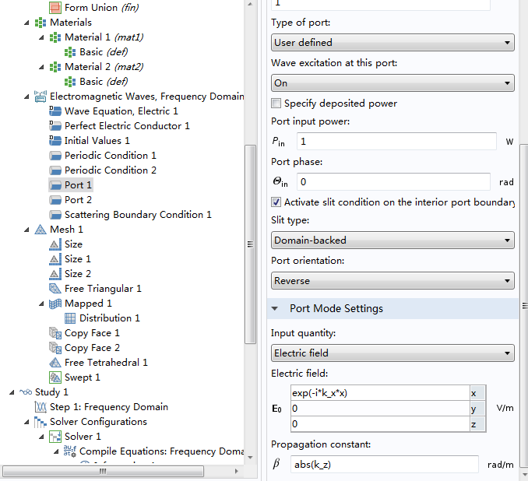The image size is (528, 481).
Task: Toggle Activate slit condition checkbox
Action: [x=276, y=202]
